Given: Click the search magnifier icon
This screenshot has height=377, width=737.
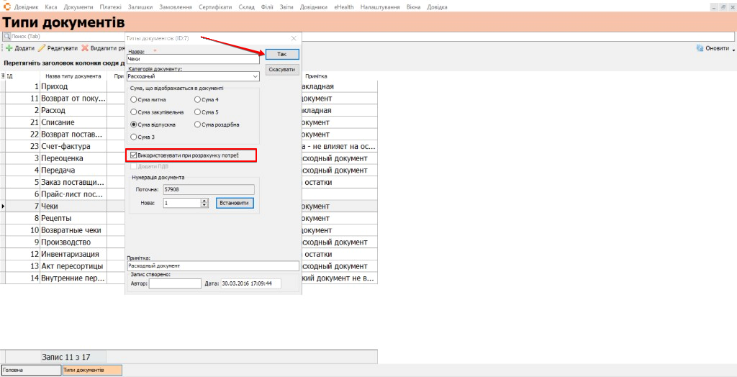Looking at the screenshot, I should pos(7,36).
